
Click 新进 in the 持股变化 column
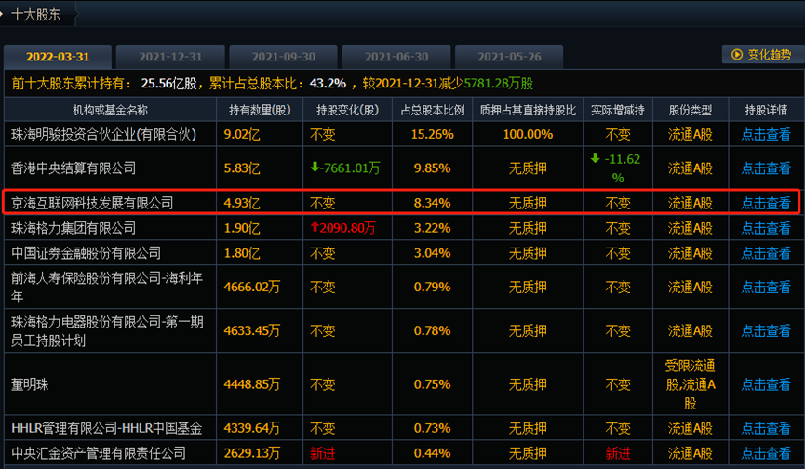[322, 453]
